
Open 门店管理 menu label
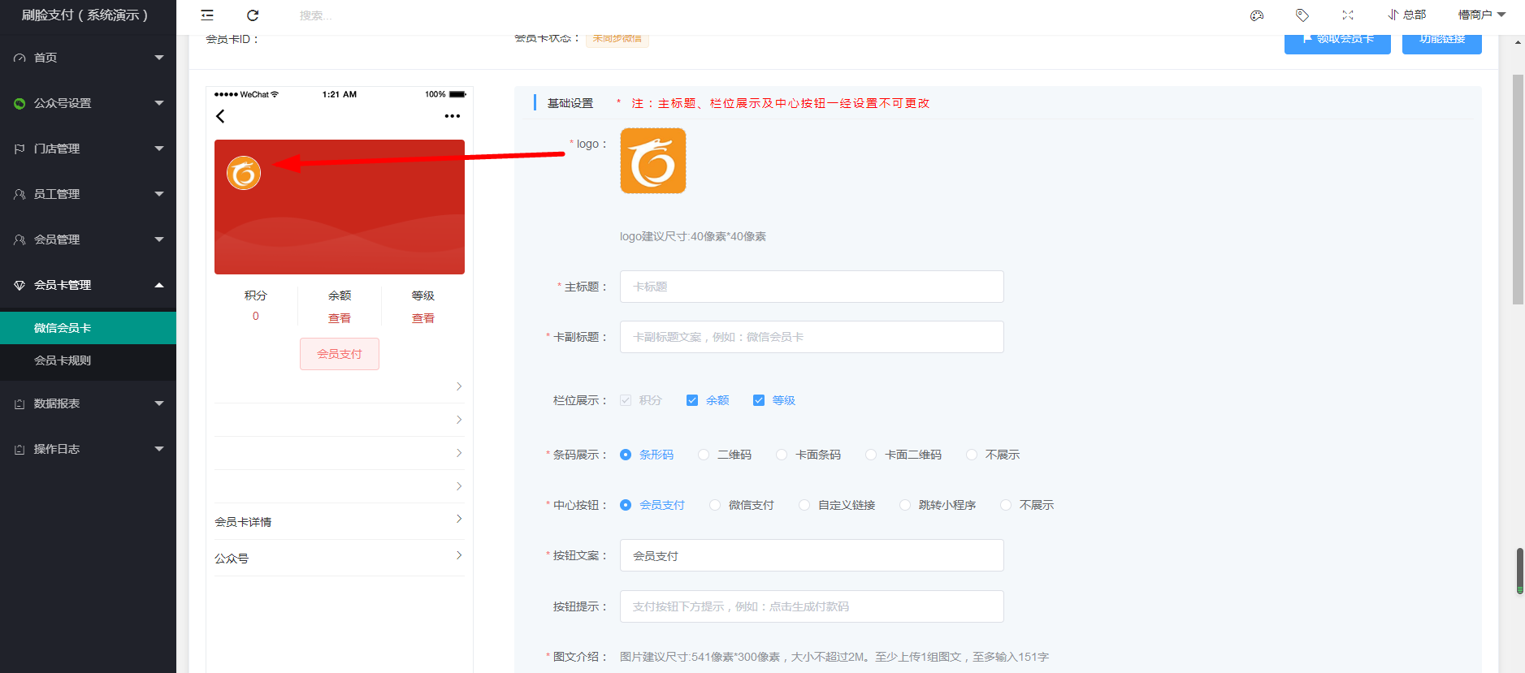click(x=57, y=149)
